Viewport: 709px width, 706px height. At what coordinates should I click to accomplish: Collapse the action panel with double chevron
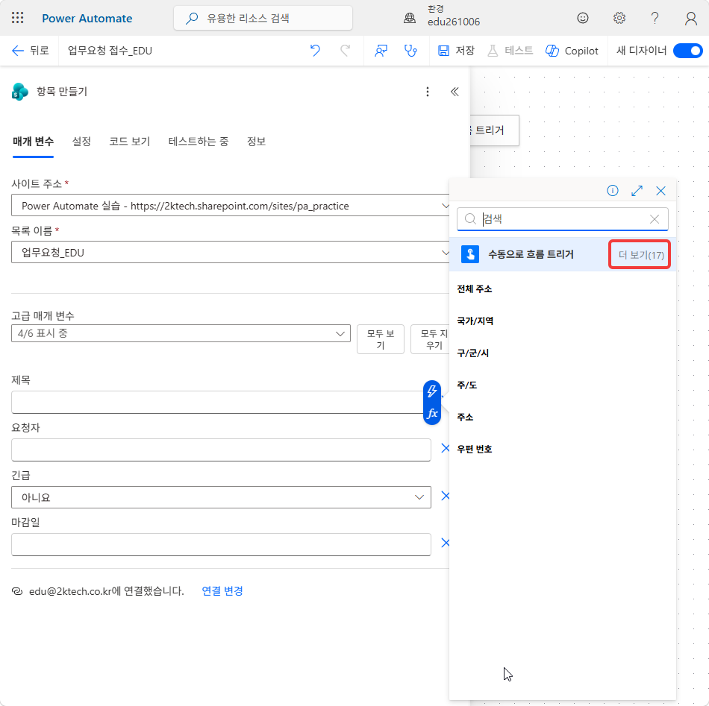pyautogui.click(x=455, y=92)
